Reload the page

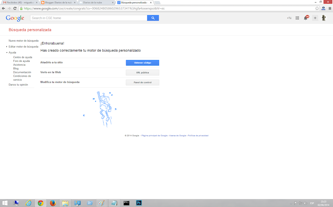15,8
